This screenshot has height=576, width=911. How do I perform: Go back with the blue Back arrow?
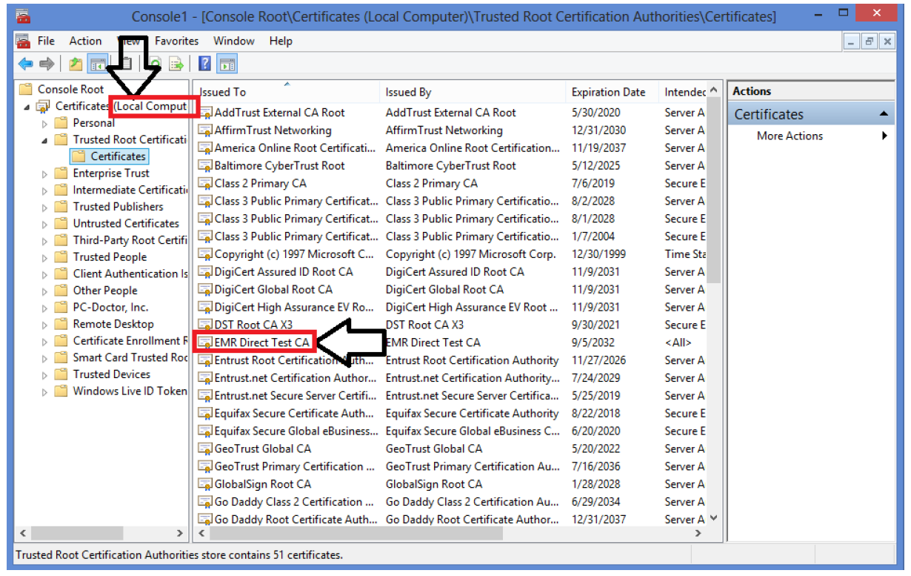[x=26, y=64]
